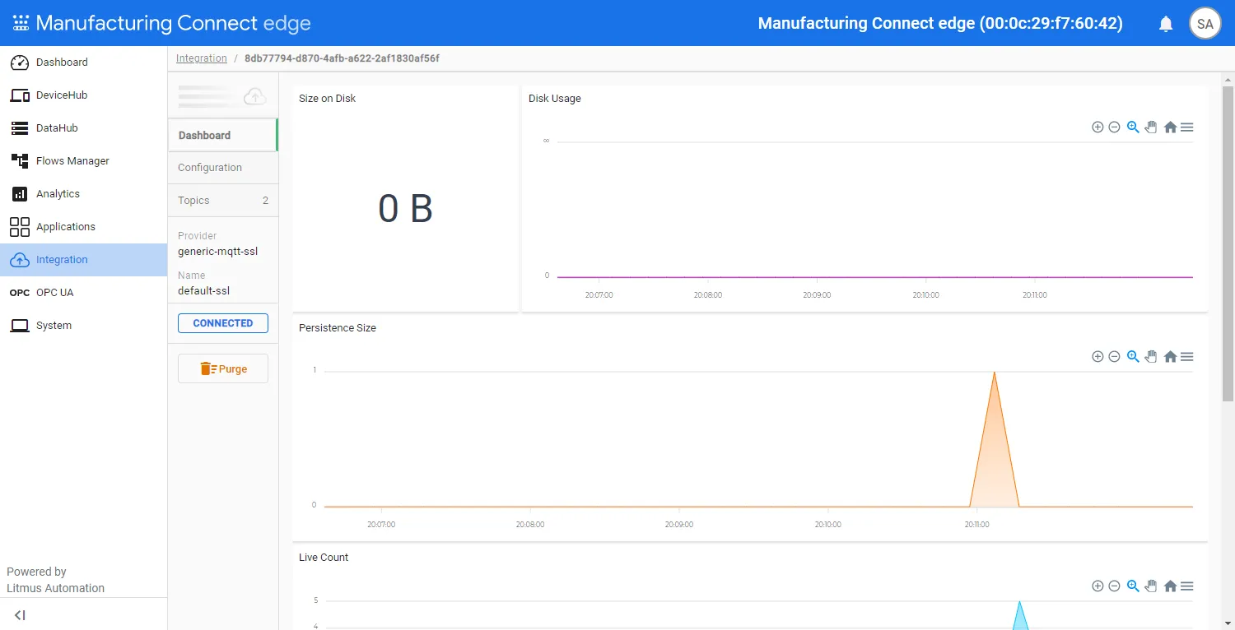
Task: Click the Applications grid icon
Action: point(20,227)
